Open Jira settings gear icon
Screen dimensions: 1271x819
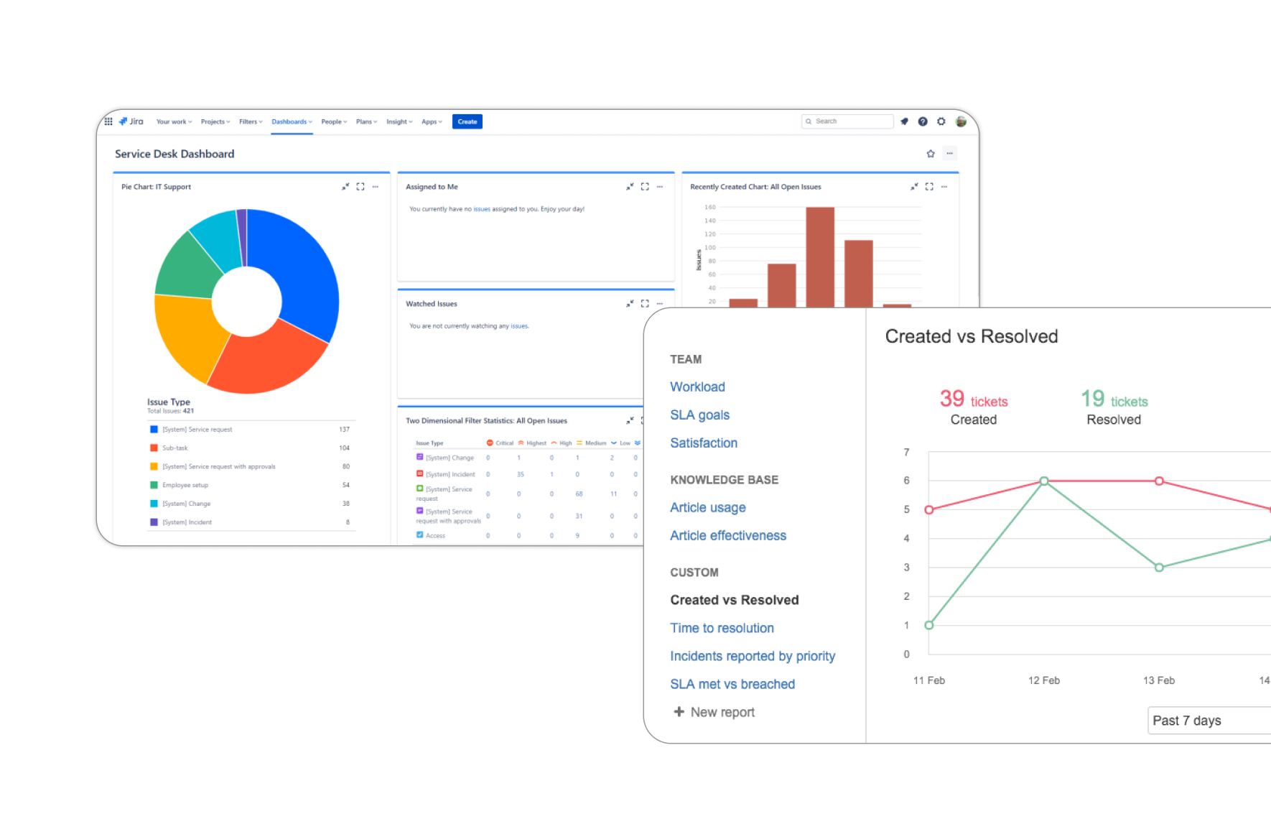click(941, 121)
